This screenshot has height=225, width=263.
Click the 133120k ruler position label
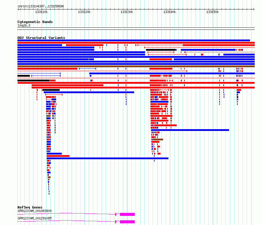pyautogui.click(x=84, y=12)
